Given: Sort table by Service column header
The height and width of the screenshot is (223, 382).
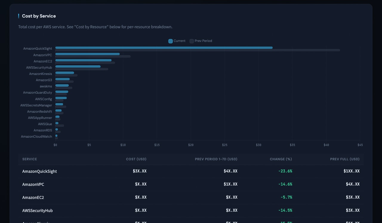Looking at the screenshot, I should (30, 159).
